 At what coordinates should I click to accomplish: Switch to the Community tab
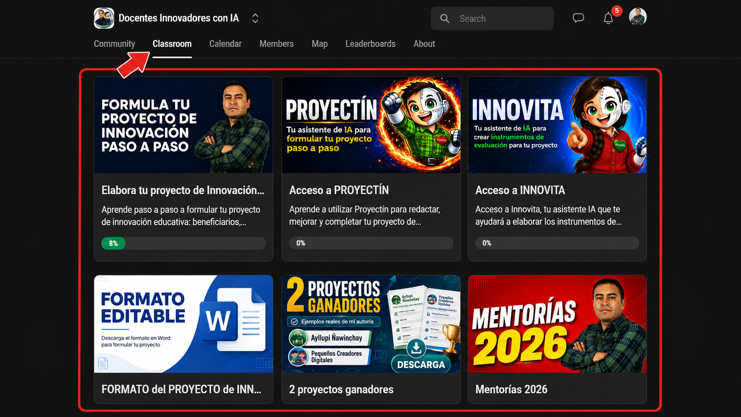114,44
